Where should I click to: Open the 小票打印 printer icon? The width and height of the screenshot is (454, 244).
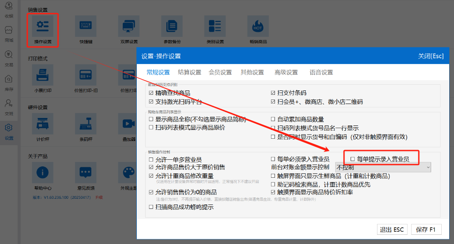(x=43, y=75)
